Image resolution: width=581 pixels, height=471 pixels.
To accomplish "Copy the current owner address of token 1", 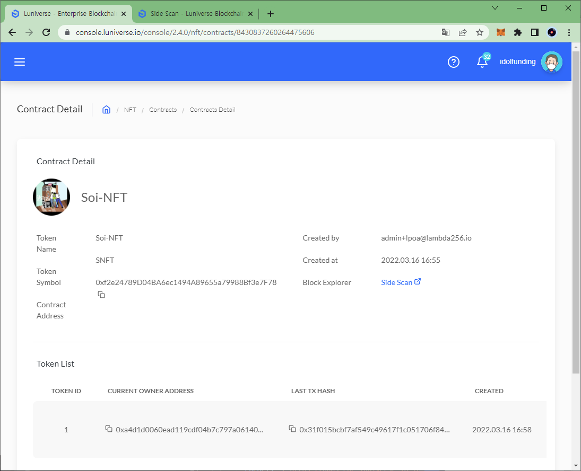I will [109, 429].
